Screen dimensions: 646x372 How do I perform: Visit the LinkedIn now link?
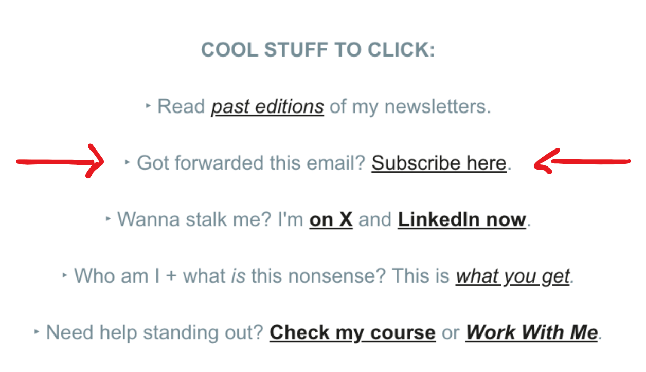tap(462, 219)
